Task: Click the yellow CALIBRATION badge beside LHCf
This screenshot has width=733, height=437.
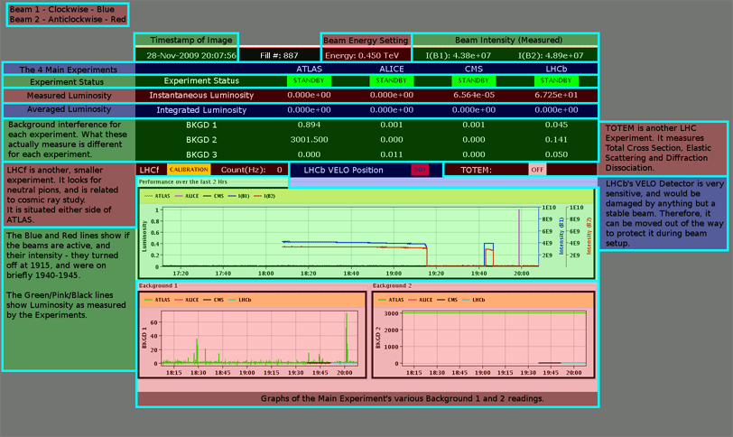Action: click(189, 170)
